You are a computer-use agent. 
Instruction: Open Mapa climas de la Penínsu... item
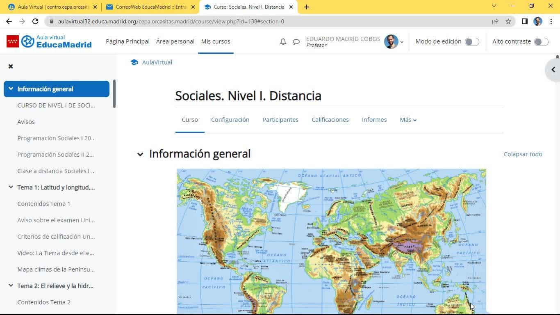tap(56, 269)
